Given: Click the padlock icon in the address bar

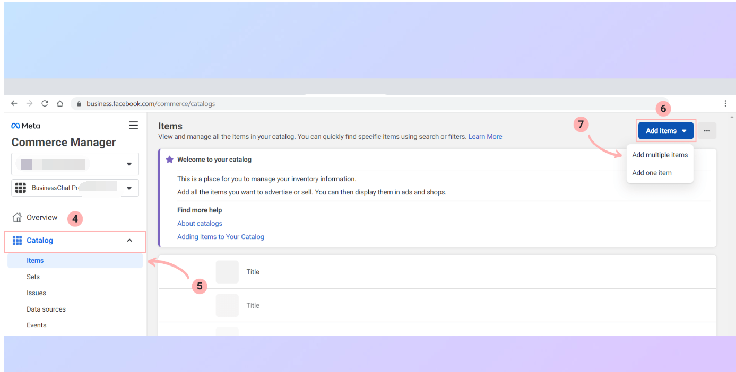Looking at the screenshot, I should tap(79, 104).
